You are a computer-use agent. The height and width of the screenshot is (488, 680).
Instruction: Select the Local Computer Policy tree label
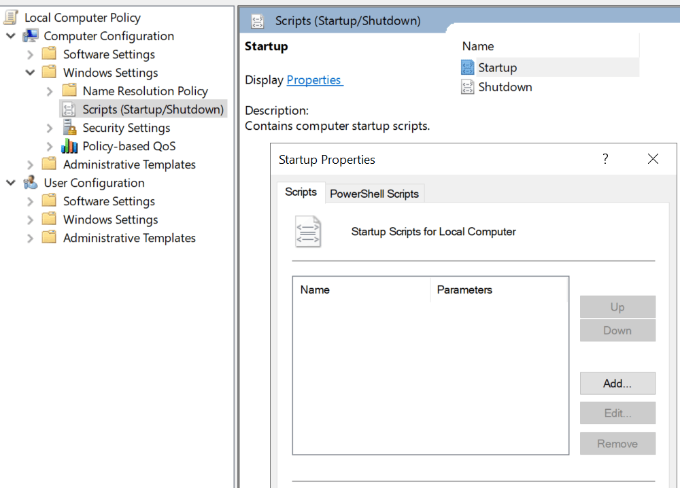(x=82, y=18)
